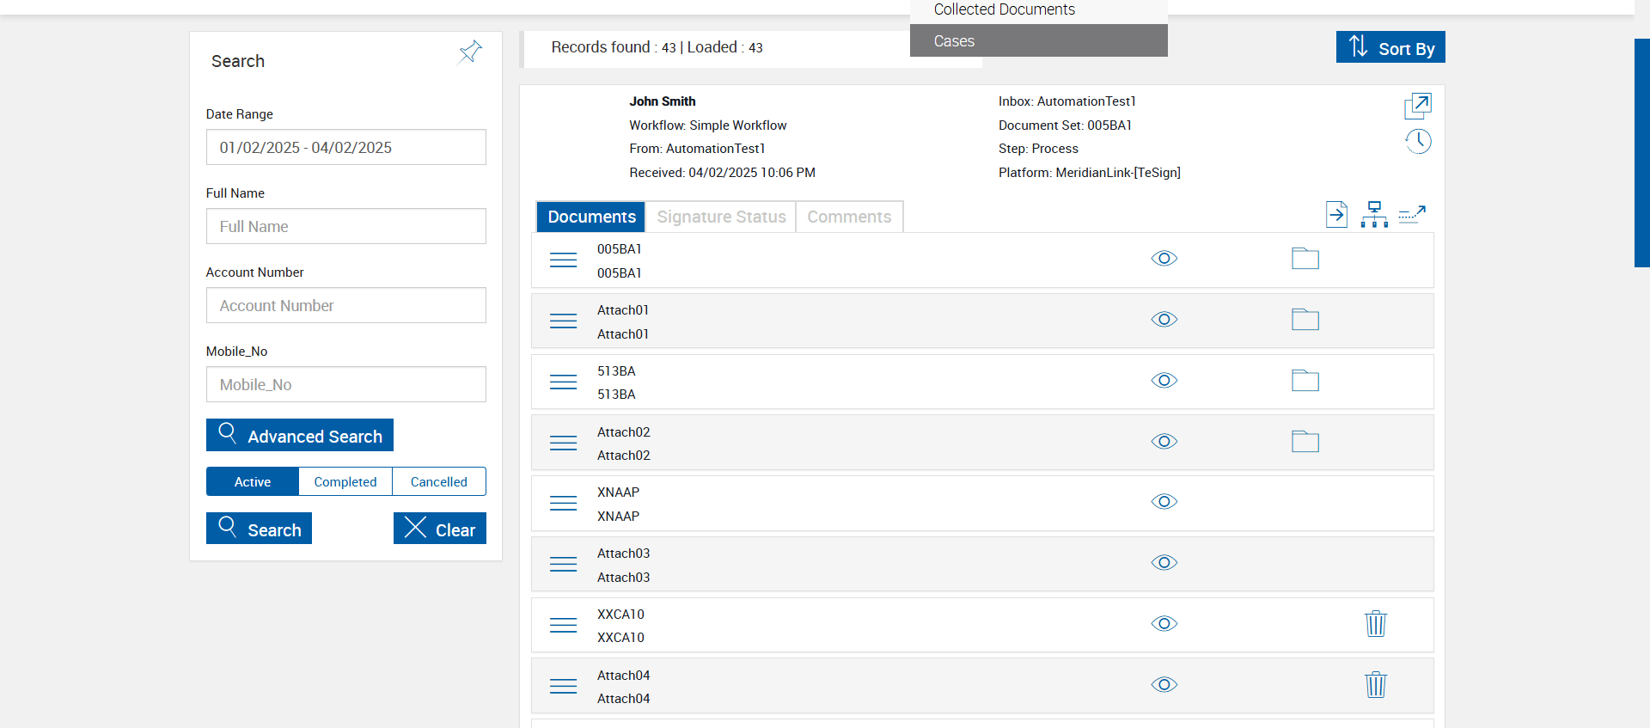Preview the Attach01 document via eye icon
The width and height of the screenshot is (1650, 728).
click(x=1164, y=320)
